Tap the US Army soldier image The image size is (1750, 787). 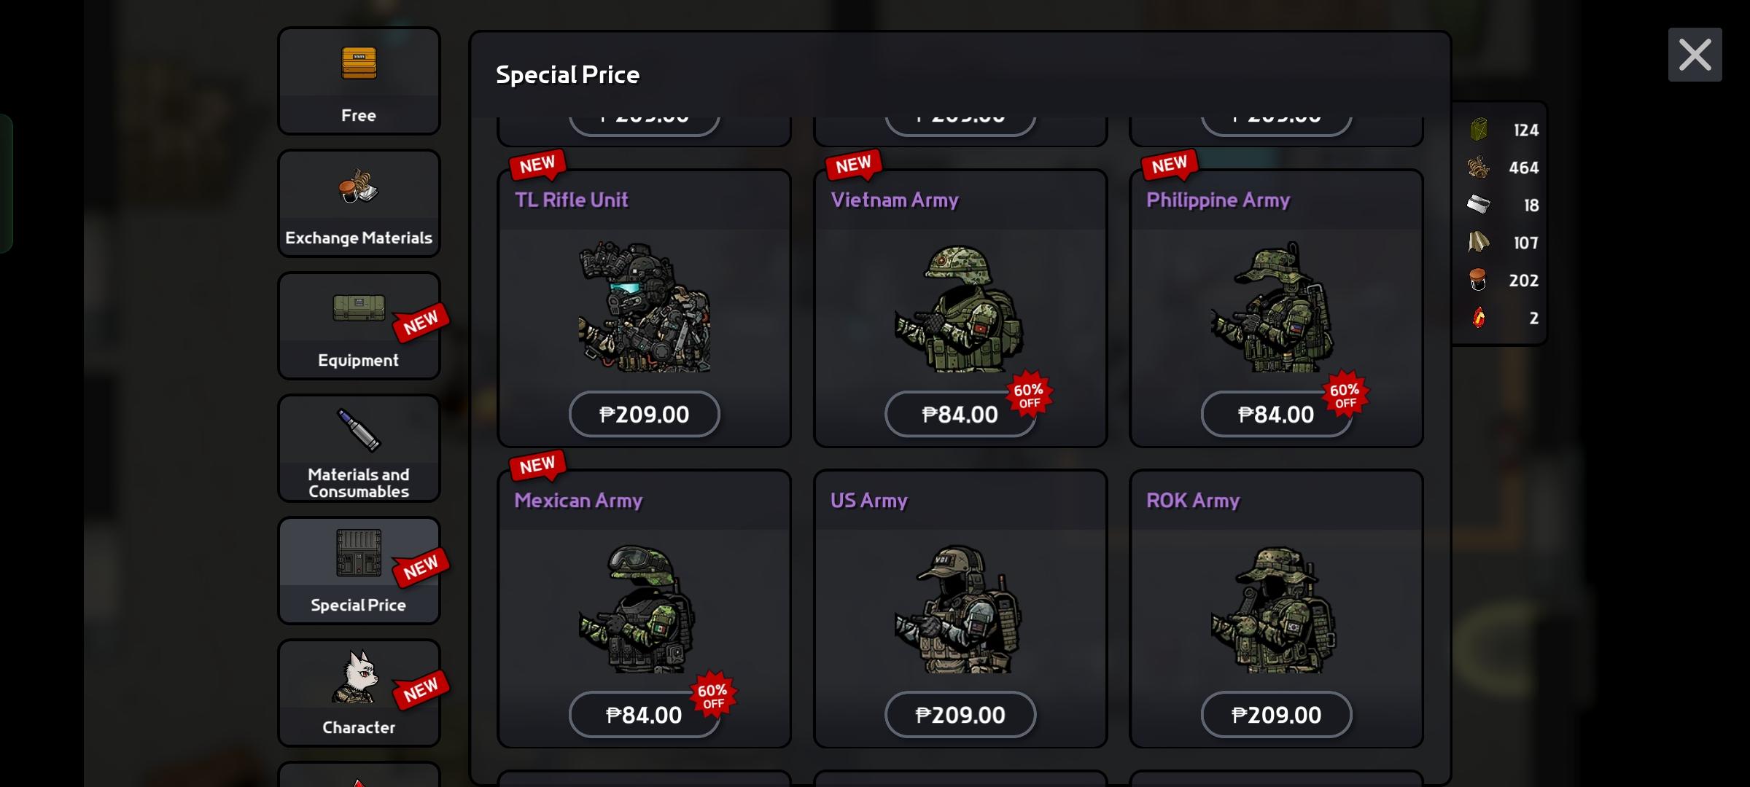pos(960,608)
